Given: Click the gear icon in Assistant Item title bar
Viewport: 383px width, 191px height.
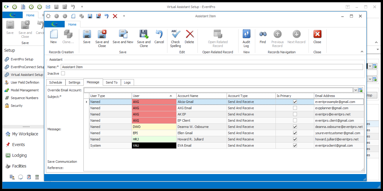Looking at the screenshot, I should click(48, 16).
